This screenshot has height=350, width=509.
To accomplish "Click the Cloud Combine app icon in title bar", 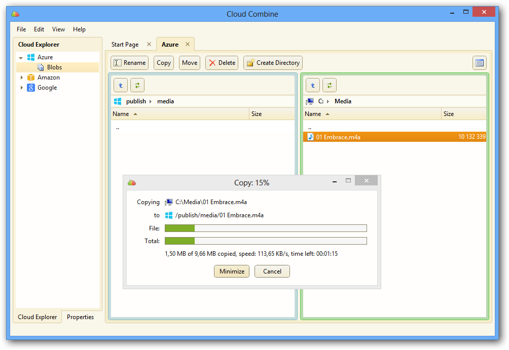I will tap(15, 14).
